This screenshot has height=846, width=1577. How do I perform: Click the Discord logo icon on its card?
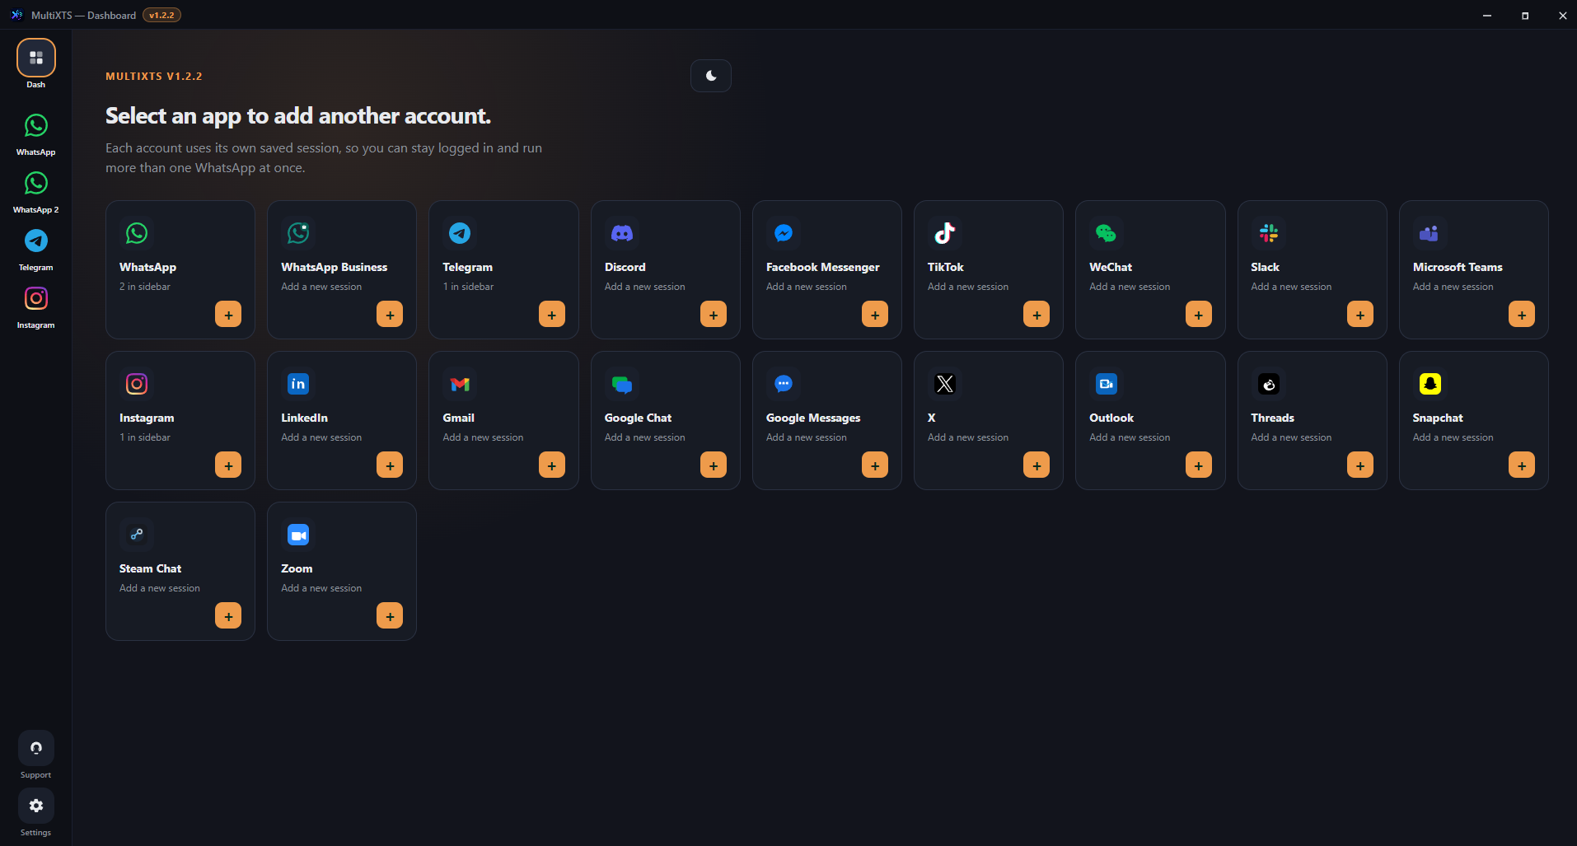click(622, 233)
